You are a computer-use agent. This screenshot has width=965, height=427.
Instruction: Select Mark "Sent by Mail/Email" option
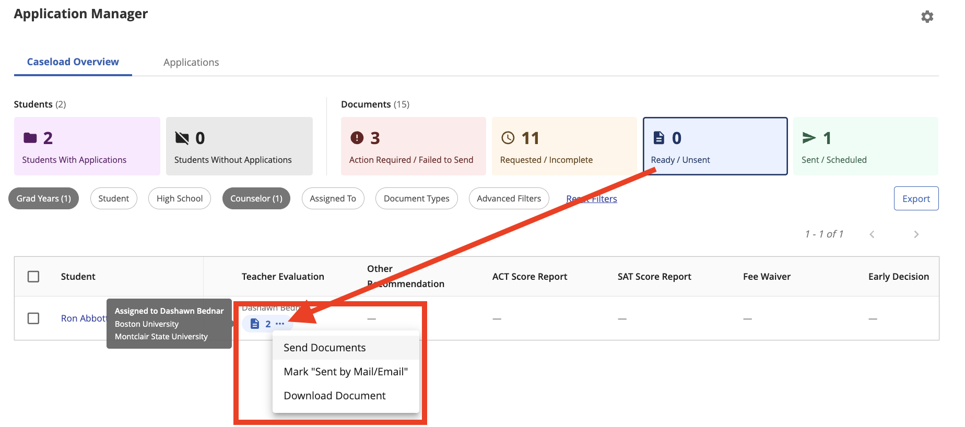click(346, 372)
